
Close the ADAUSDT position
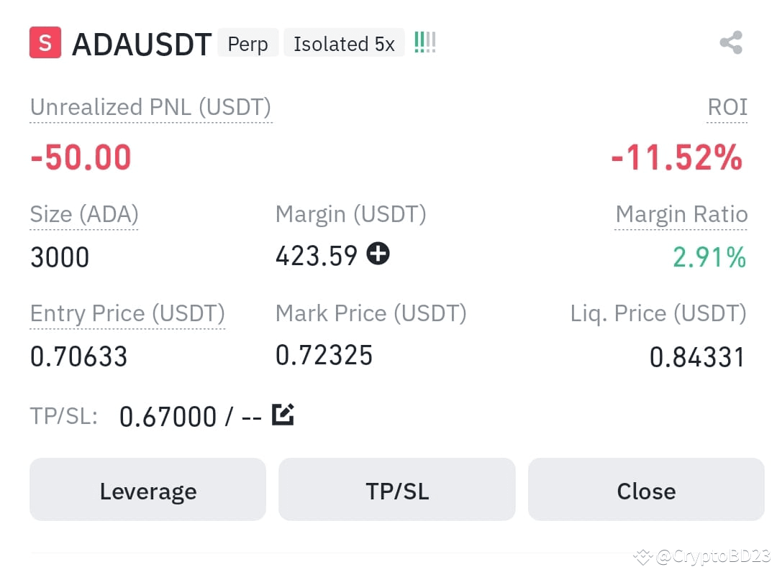pos(646,489)
